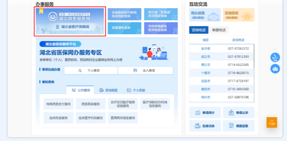Open 定点药店查询
This screenshot has height=141, width=287.
(58, 118)
